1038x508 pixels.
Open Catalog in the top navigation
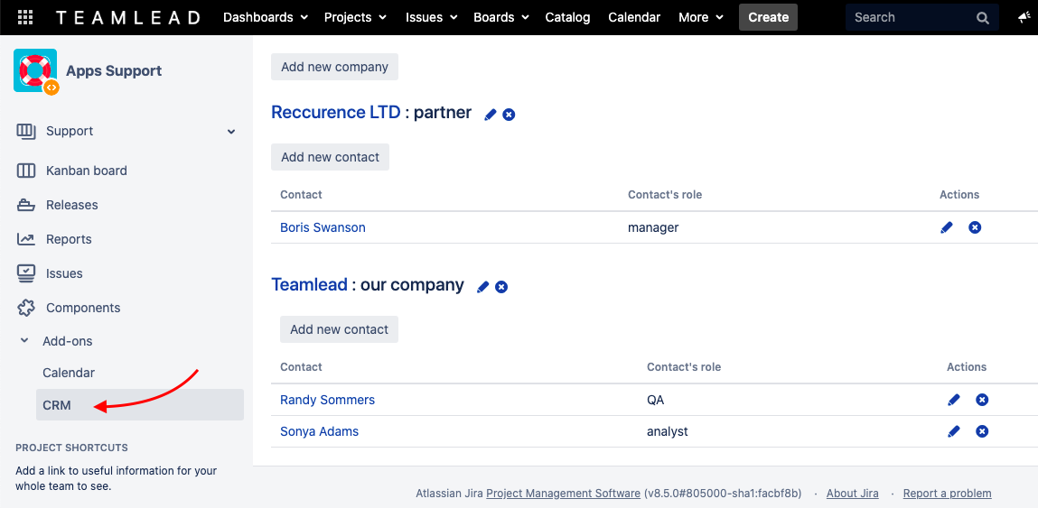567,17
